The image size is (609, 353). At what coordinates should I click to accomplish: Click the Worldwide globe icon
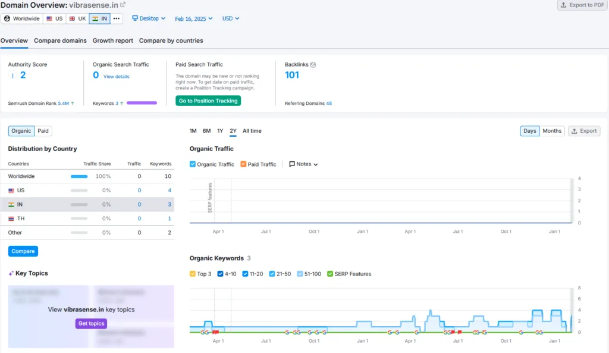click(x=7, y=18)
